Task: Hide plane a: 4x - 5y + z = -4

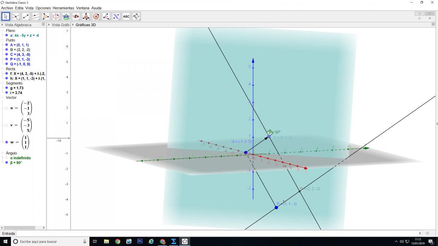Action: click(x=7, y=35)
